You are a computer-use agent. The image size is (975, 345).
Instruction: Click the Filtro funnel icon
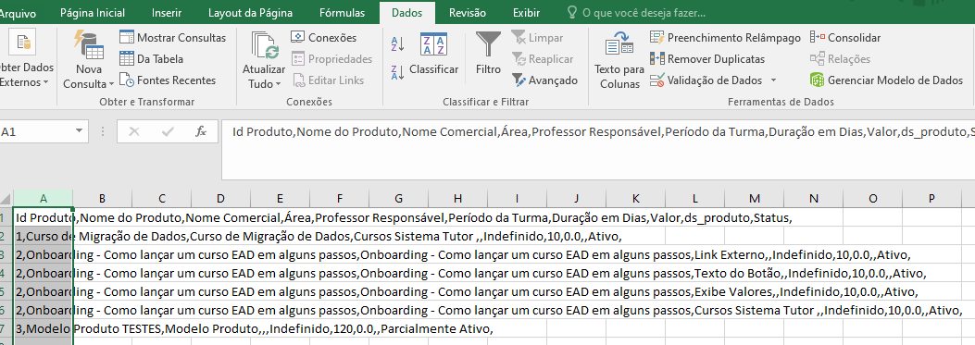pos(488,45)
